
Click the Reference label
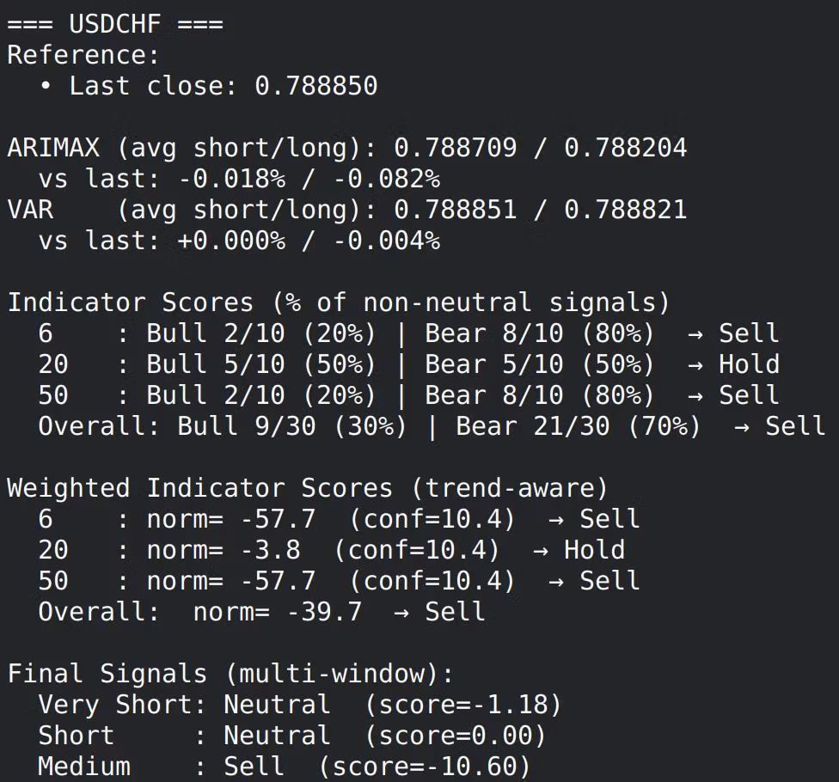(x=83, y=55)
